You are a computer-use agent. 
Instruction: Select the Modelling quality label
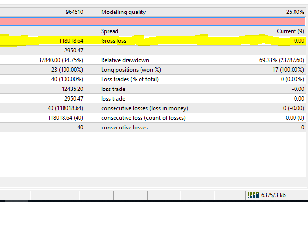pyautogui.click(x=123, y=12)
